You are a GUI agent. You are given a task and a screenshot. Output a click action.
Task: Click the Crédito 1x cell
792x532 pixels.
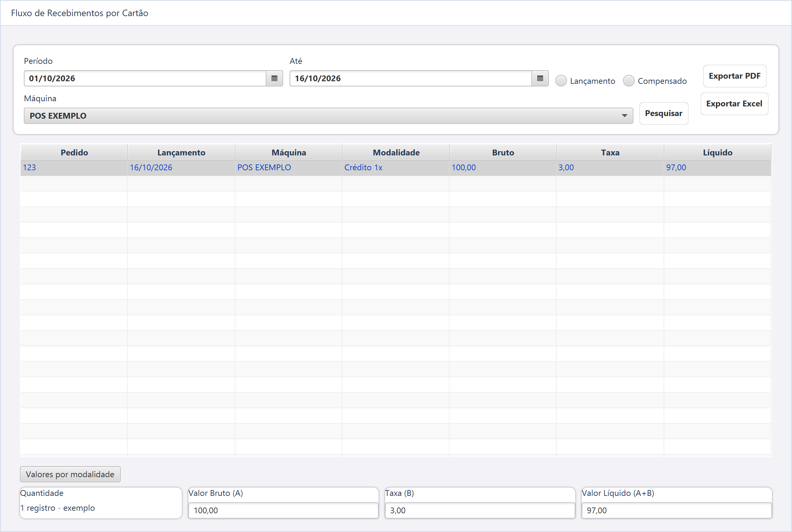pos(396,168)
